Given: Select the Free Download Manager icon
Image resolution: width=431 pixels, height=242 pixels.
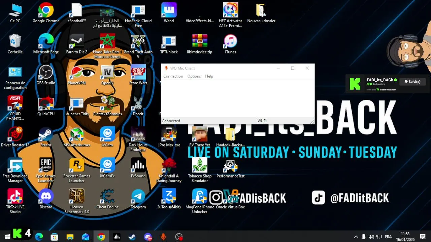Looking at the screenshot, I should tap(15, 170).
